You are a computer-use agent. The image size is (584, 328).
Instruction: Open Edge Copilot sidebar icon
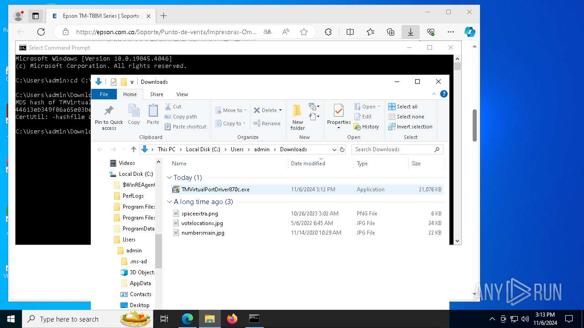pyautogui.click(x=469, y=32)
